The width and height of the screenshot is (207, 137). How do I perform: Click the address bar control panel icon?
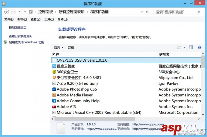(31, 12)
